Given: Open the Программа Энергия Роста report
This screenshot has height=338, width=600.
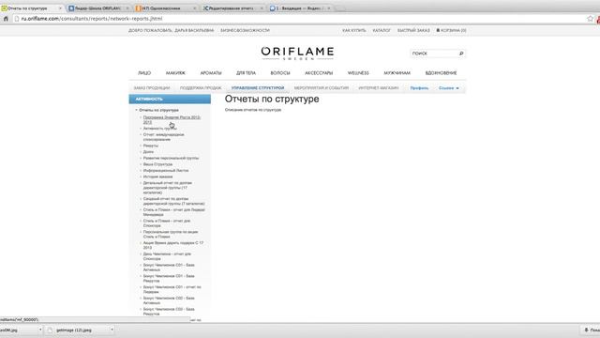Looking at the screenshot, I should (x=172, y=120).
